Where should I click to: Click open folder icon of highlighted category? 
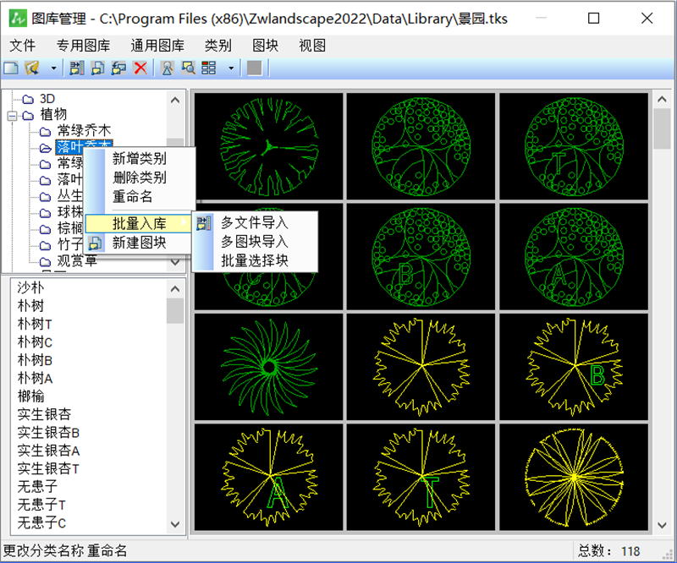tap(46, 149)
